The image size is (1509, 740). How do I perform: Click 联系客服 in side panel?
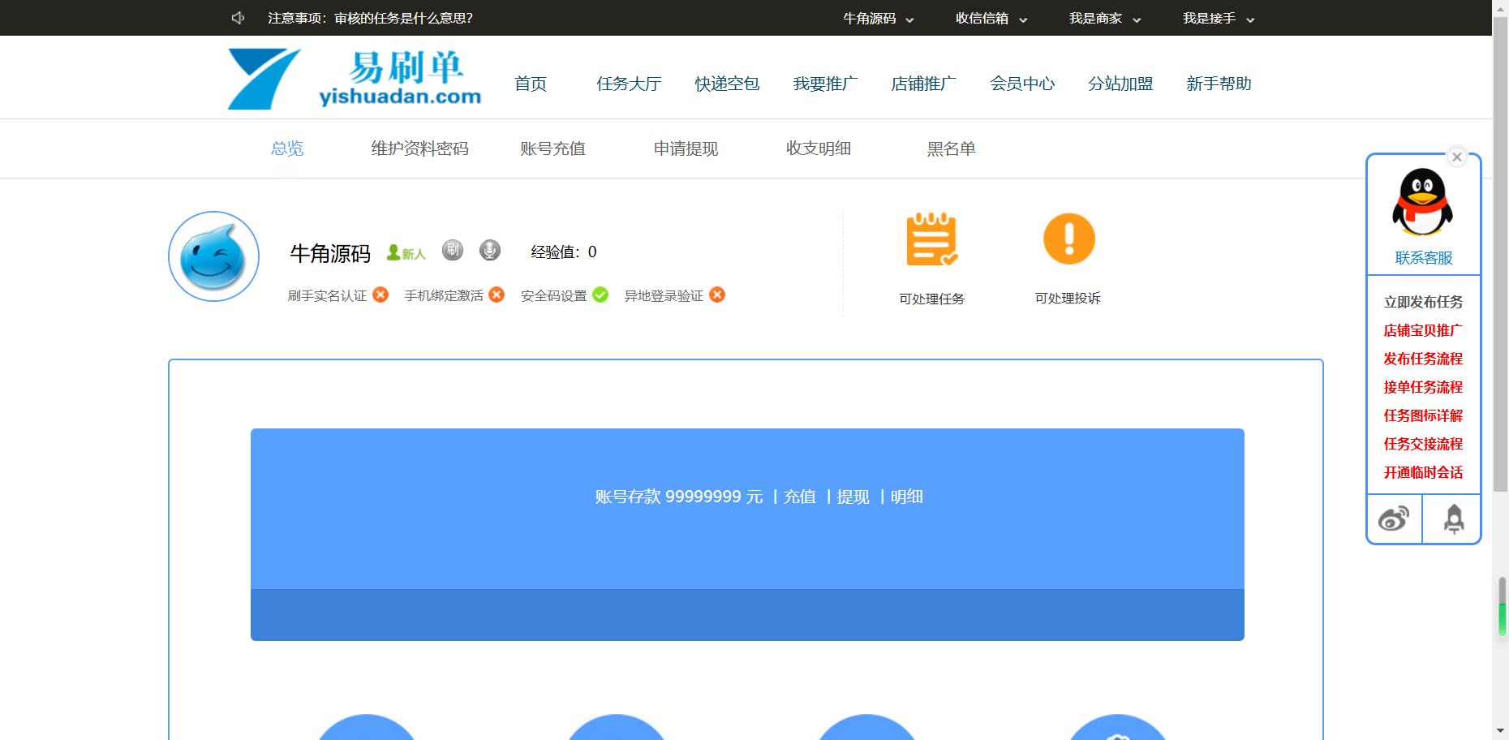click(1424, 258)
